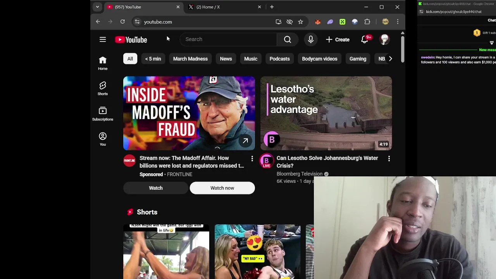
Task: Select the < 5 min filter chip
Action: pos(153,59)
